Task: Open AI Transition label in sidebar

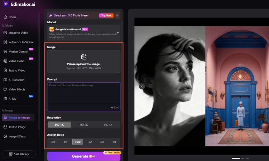Action: click(16, 80)
